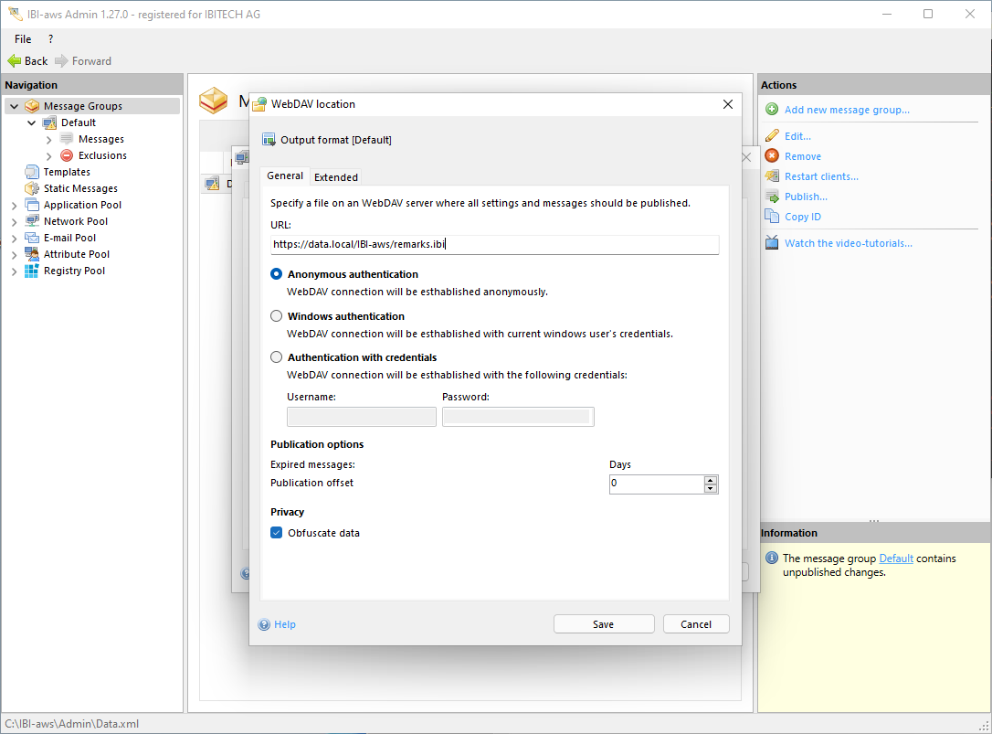Switch to the Extended tab
Image resolution: width=992 pixels, height=734 pixels.
(x=336, y=177)
